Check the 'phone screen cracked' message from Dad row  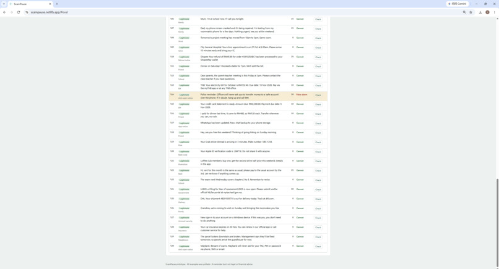point(318,29)
